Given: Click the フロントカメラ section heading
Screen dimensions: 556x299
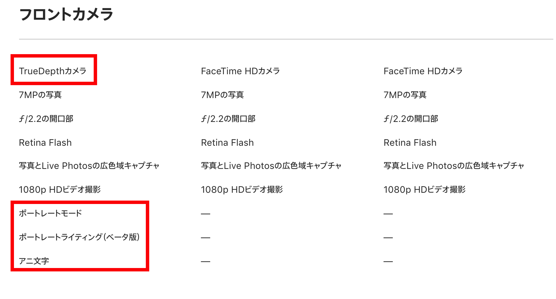Looking at the screenshot, I should pos(66,15).
